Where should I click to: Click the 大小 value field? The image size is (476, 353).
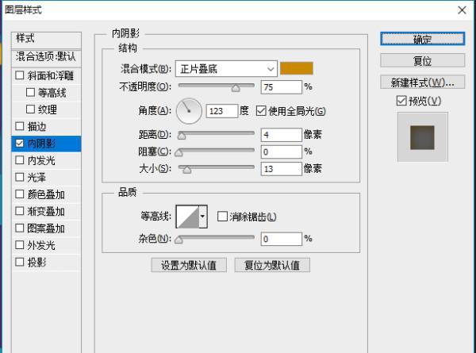(282, 169)
